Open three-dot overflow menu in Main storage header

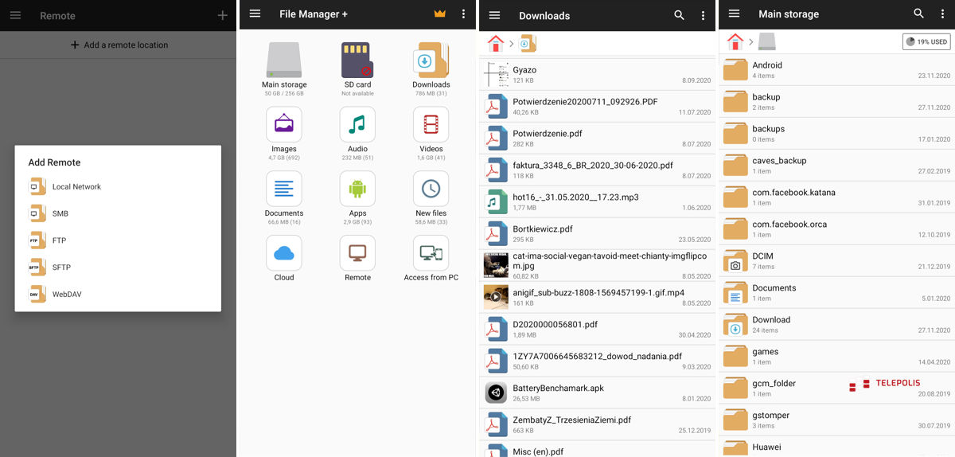point(943,14)
